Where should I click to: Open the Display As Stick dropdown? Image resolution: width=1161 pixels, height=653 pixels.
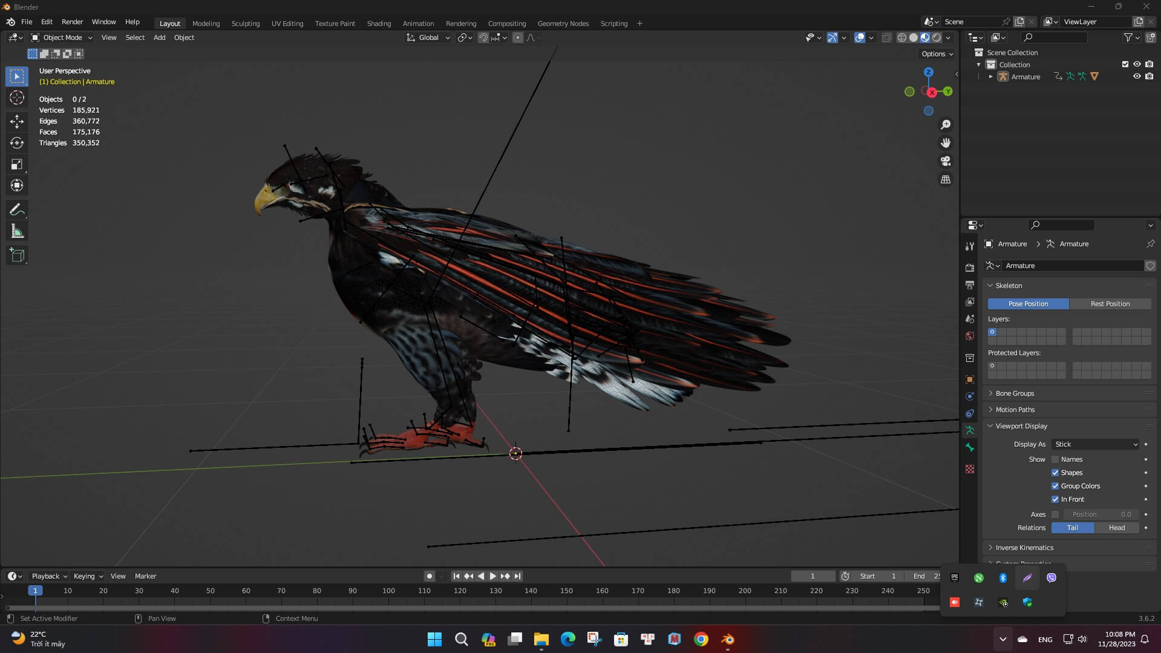[x=1096, y=444]
